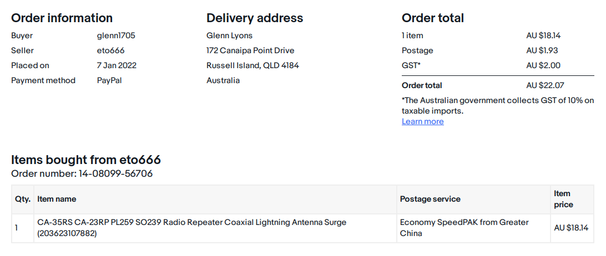The image size is (606, 256).
Task: Click the Order information heading
Action: (62, 18)
